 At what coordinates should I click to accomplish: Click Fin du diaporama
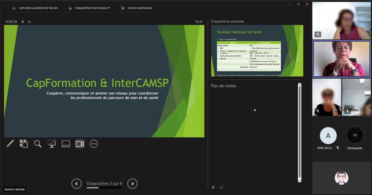137,8
